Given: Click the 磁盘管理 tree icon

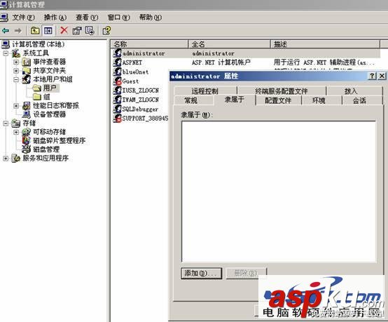Looking at the screenshot, I should coord(26,149).
